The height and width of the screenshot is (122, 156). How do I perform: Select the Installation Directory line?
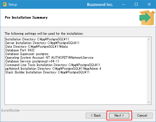37,39
